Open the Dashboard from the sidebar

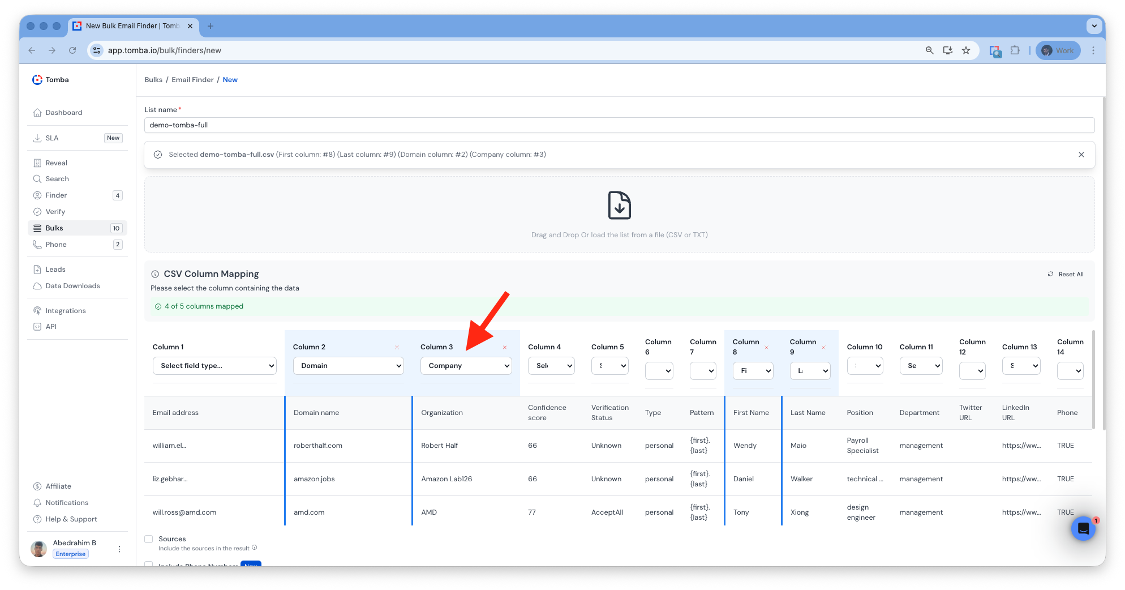(x=63, y=112)
